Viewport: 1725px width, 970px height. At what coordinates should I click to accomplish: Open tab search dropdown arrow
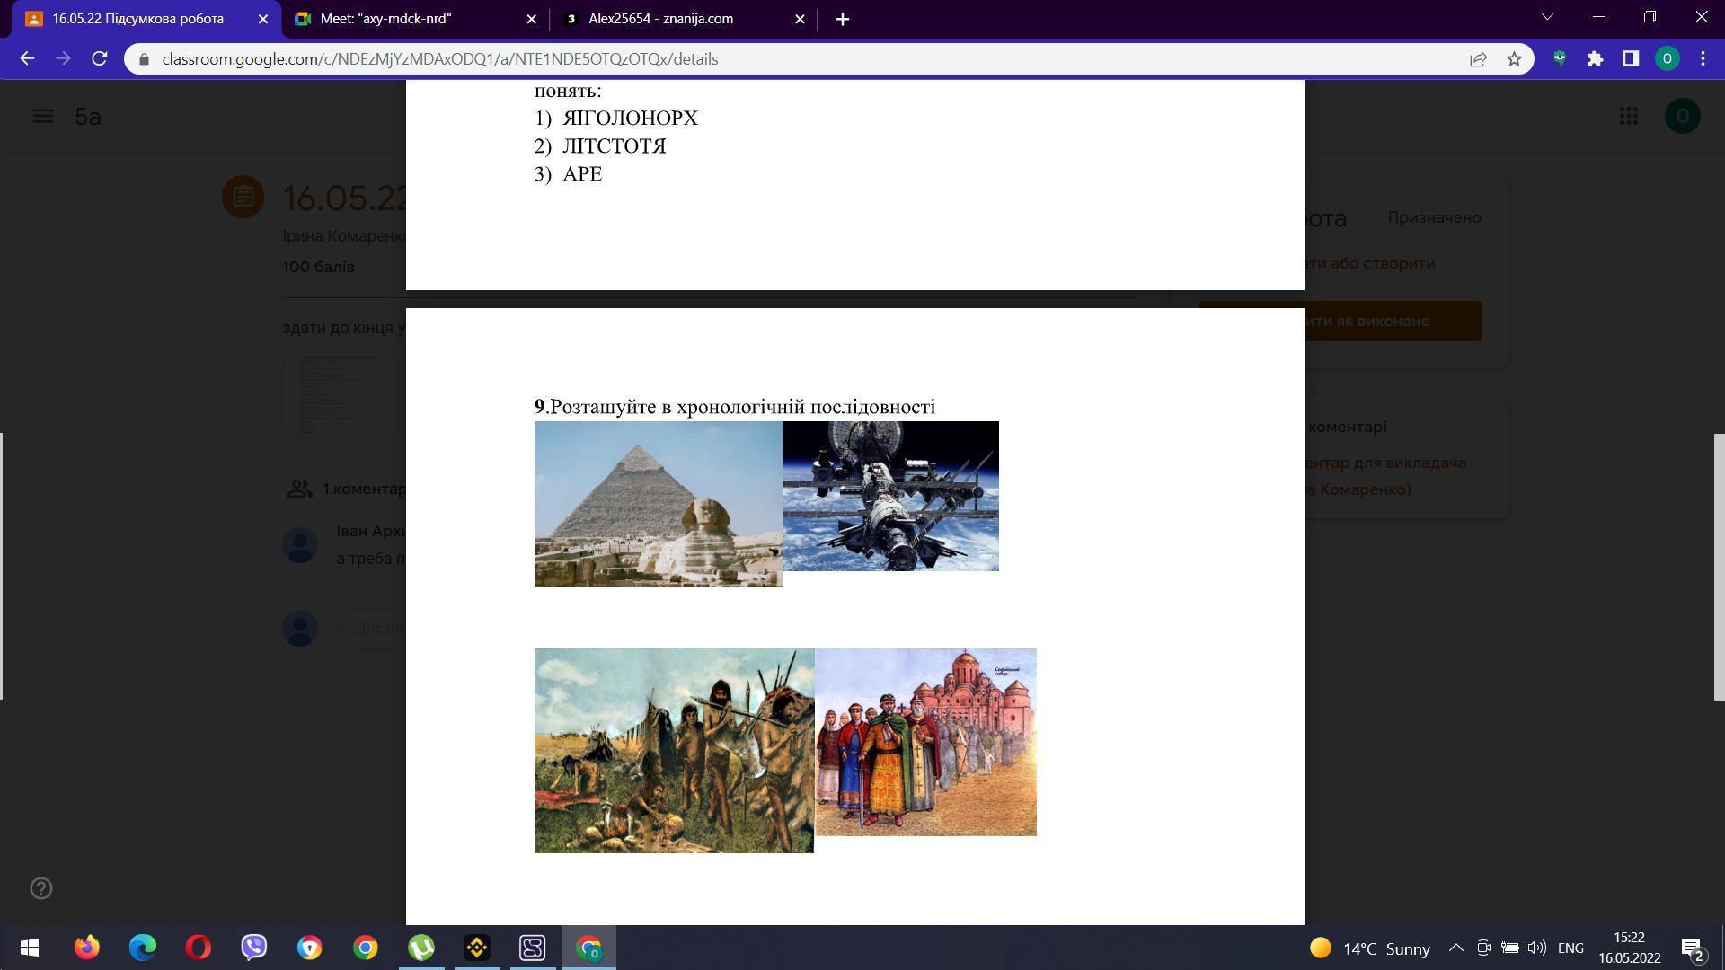point(1547,17)
